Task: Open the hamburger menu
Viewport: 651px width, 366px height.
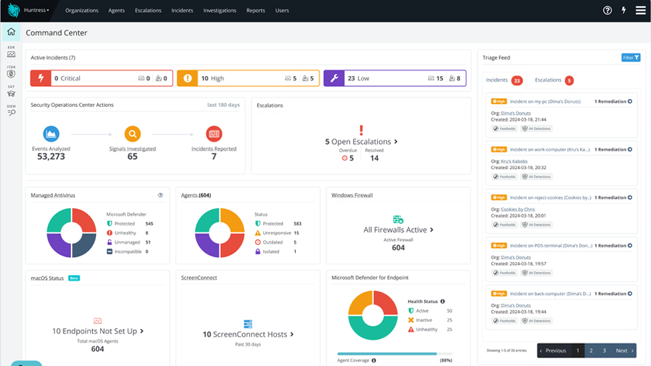Action: 640,11
